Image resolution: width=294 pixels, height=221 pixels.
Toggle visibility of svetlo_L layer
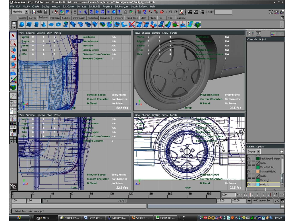pos(249,184)
